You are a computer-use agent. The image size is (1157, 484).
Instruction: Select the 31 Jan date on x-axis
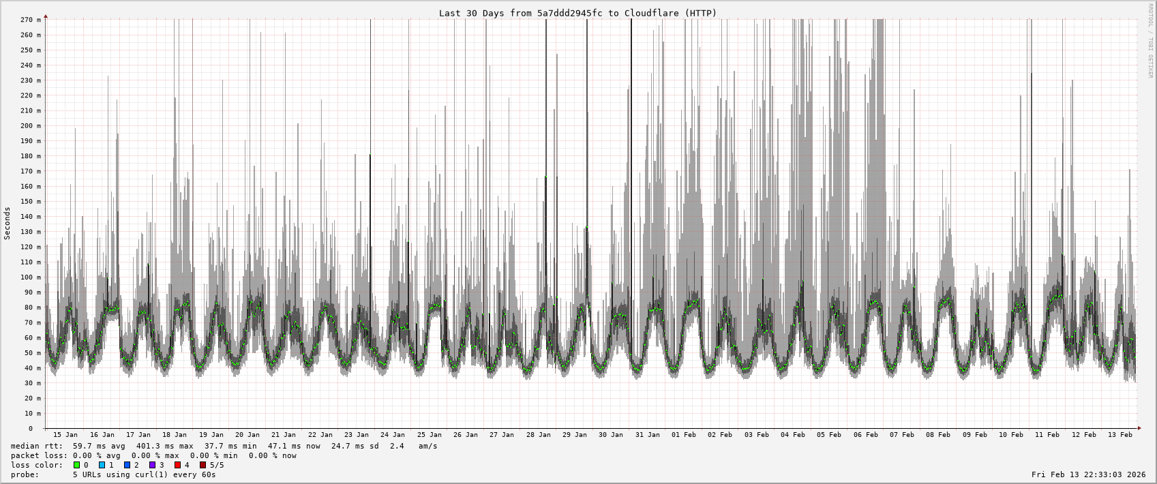click(x=647, y=434)
